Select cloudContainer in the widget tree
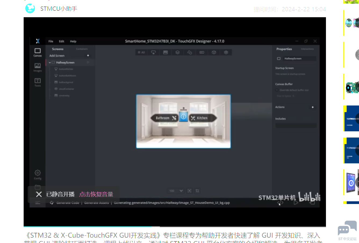This screenshot has height=243, width=359. (66, 89)
